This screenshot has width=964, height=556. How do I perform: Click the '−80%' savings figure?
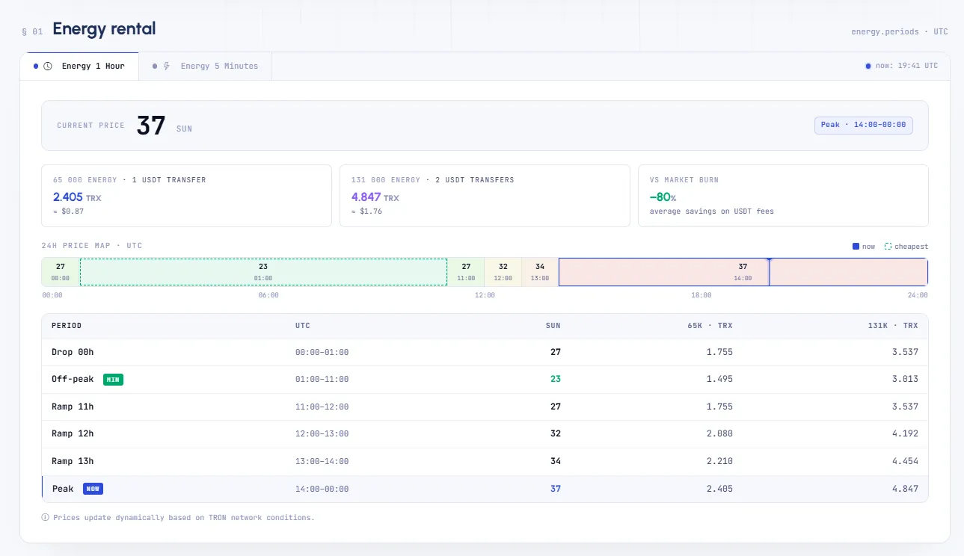tap(663, 197)
